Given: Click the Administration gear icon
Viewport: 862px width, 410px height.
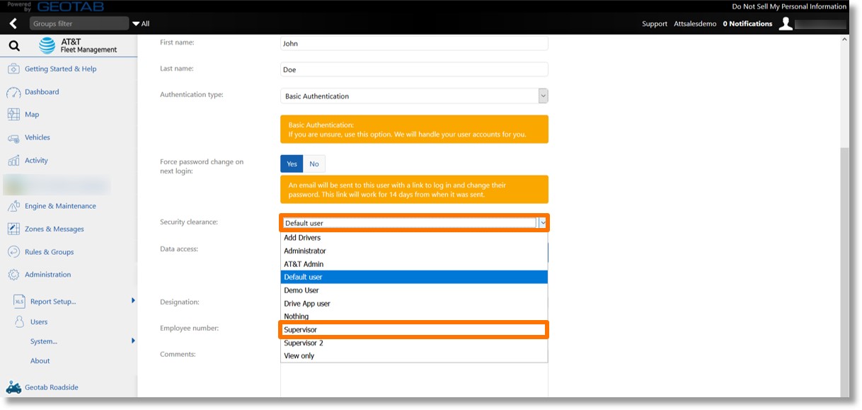Looking at the screenshot, I should pos(13,275).
